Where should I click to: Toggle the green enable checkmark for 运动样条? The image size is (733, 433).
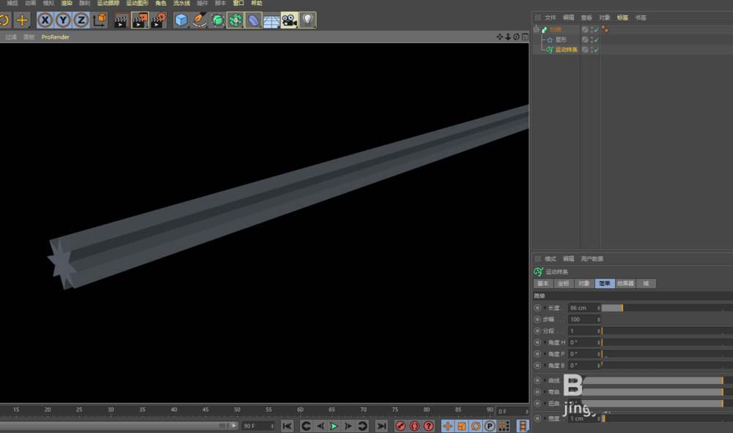596,50
